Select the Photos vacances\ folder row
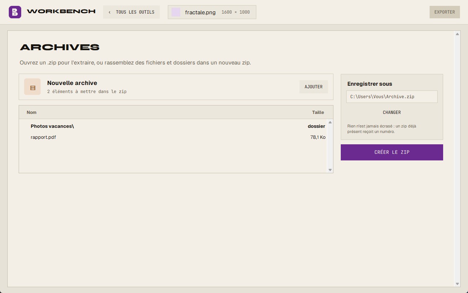 [x=173, y=126]
